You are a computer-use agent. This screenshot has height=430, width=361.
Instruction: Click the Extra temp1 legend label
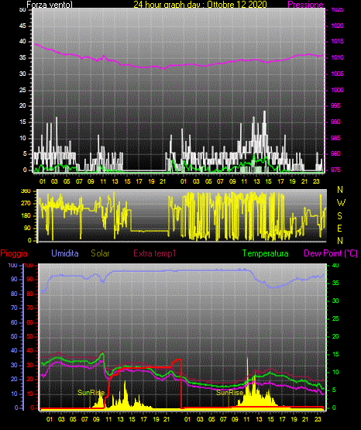pos(155,253)
